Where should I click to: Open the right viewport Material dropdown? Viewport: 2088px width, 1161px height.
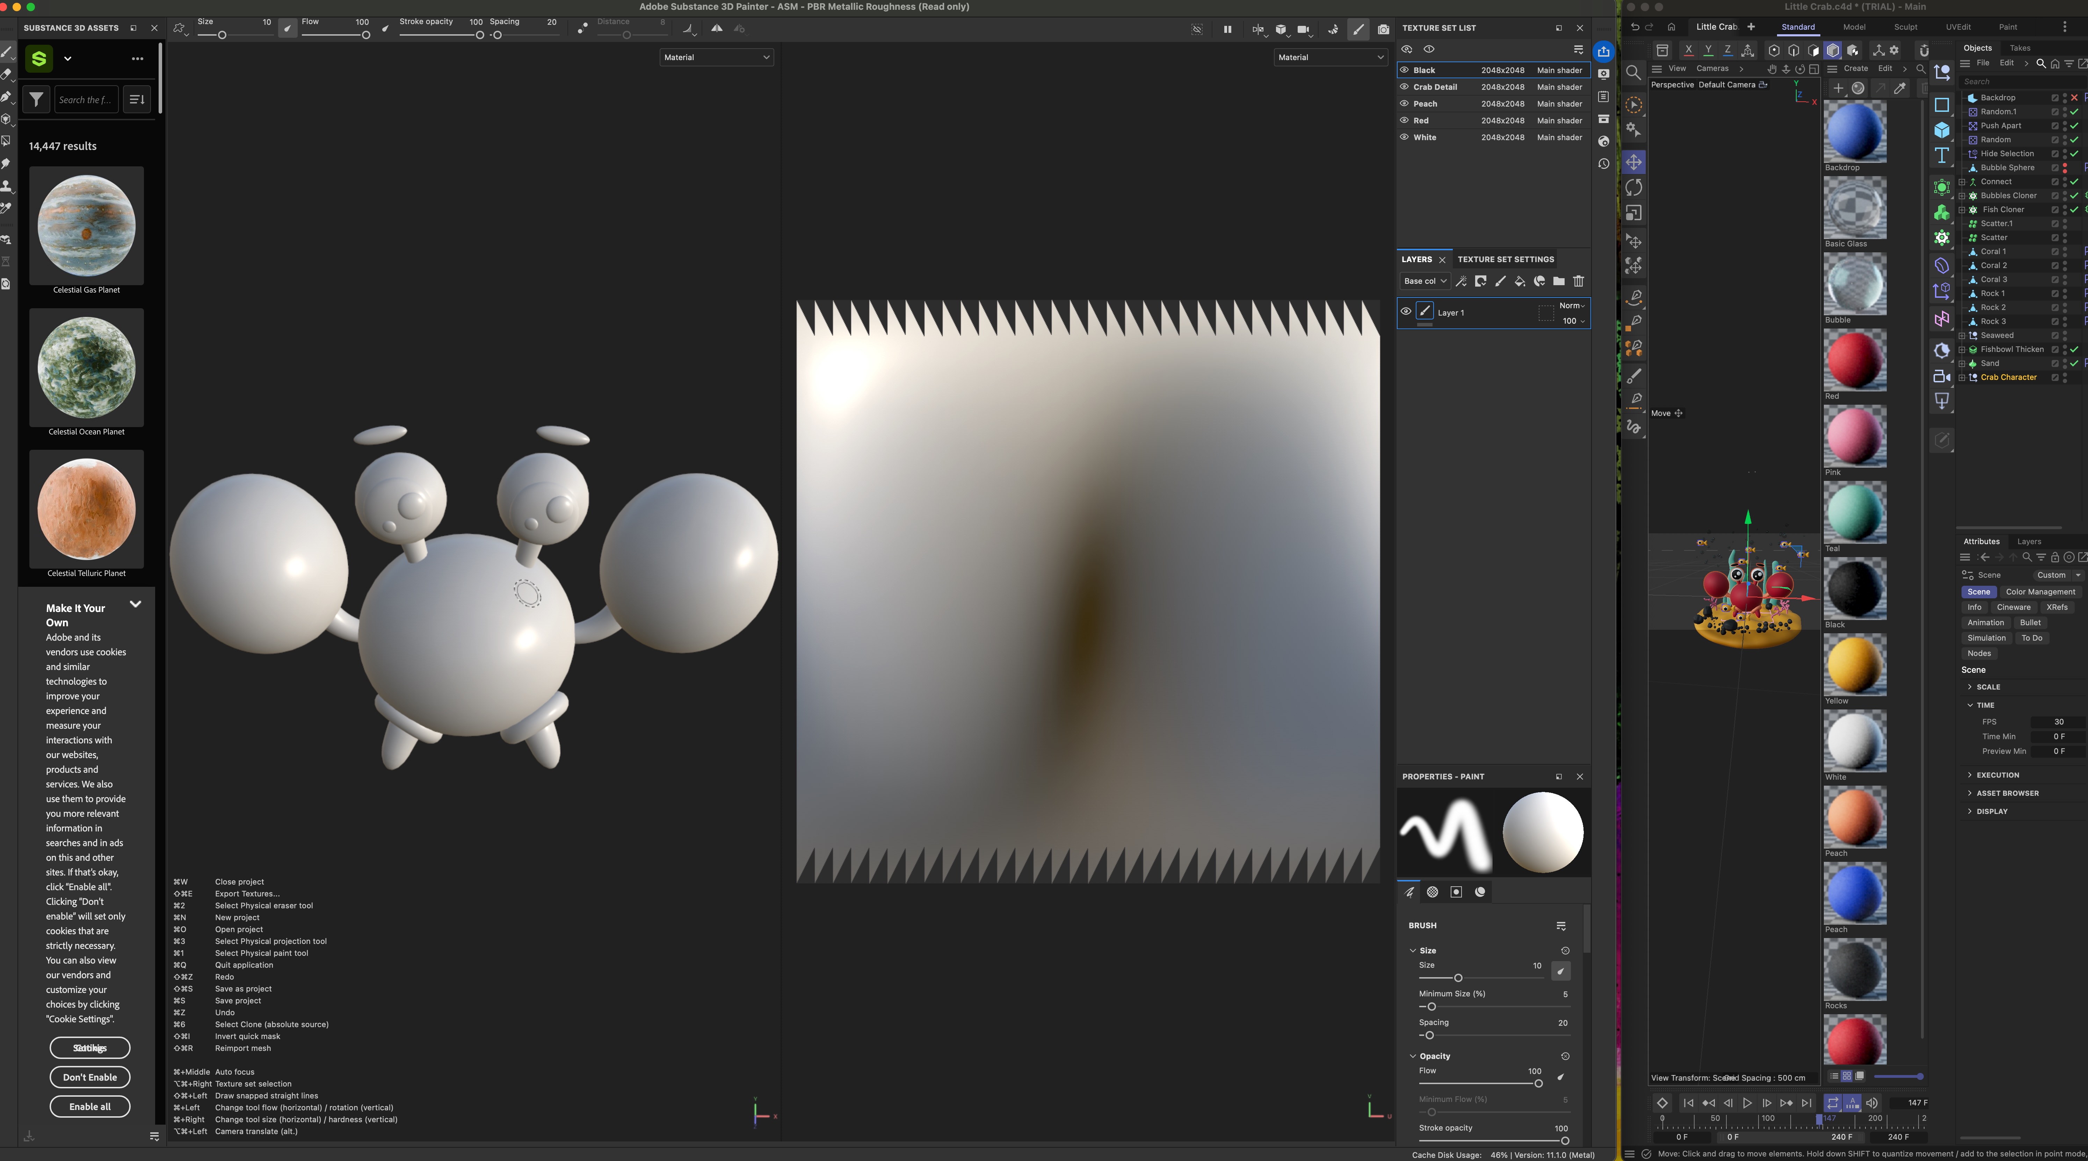(x=1331, y=58)
